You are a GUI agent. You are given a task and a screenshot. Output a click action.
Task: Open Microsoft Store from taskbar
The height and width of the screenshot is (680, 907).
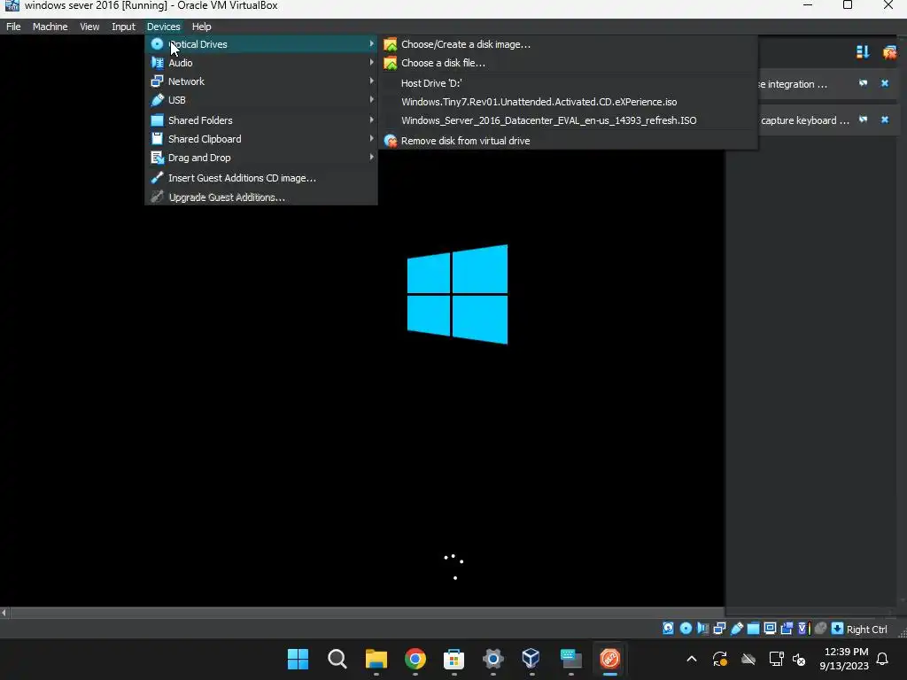(453, 659)
